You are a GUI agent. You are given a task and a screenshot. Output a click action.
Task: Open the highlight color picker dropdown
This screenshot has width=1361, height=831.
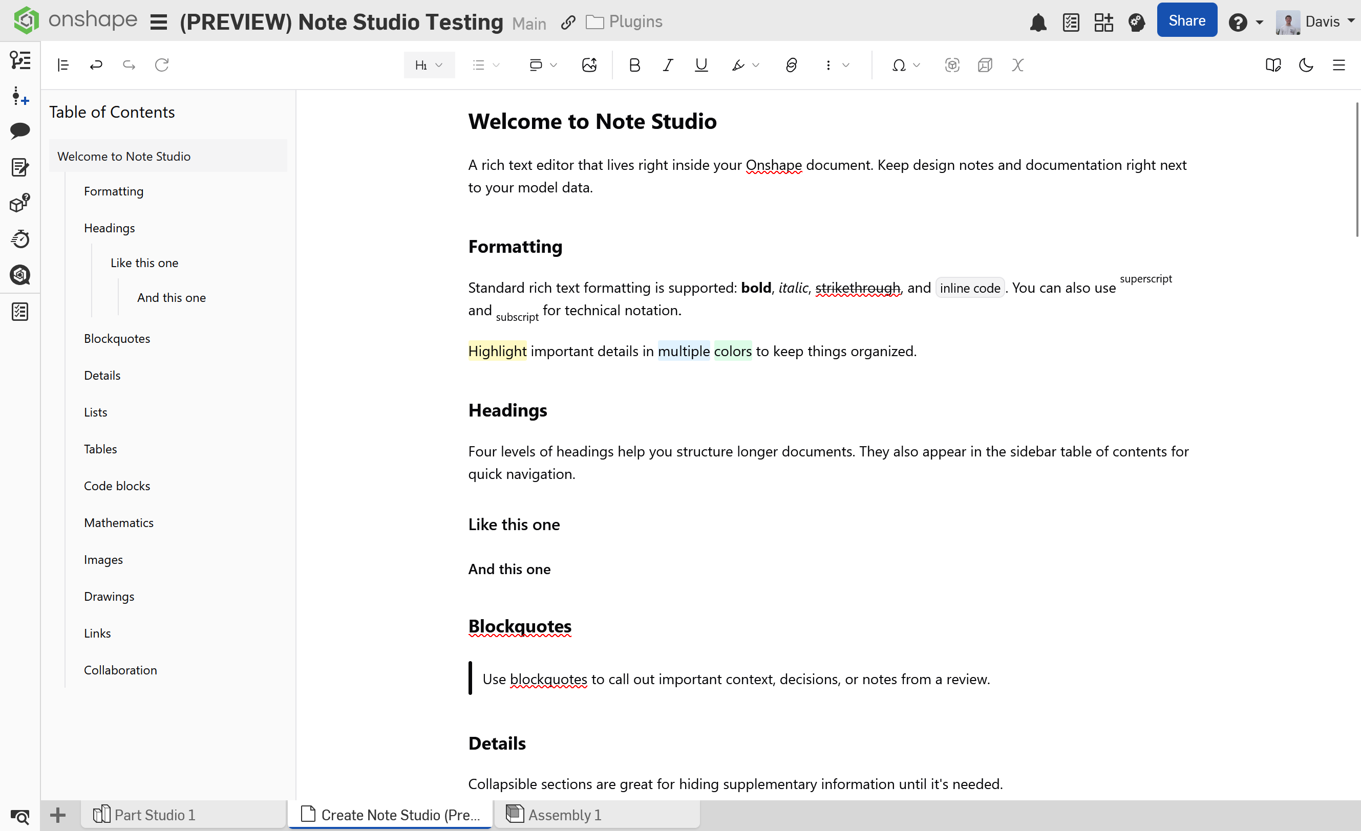coord(756,65)
